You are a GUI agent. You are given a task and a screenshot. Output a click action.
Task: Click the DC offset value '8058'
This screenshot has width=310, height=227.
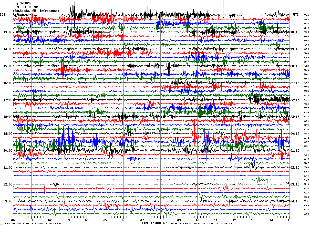[x=306, y=49]
